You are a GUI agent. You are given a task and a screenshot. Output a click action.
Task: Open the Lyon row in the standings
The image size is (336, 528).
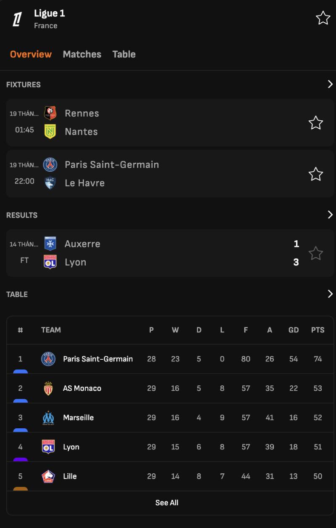(x=170, y=447)
